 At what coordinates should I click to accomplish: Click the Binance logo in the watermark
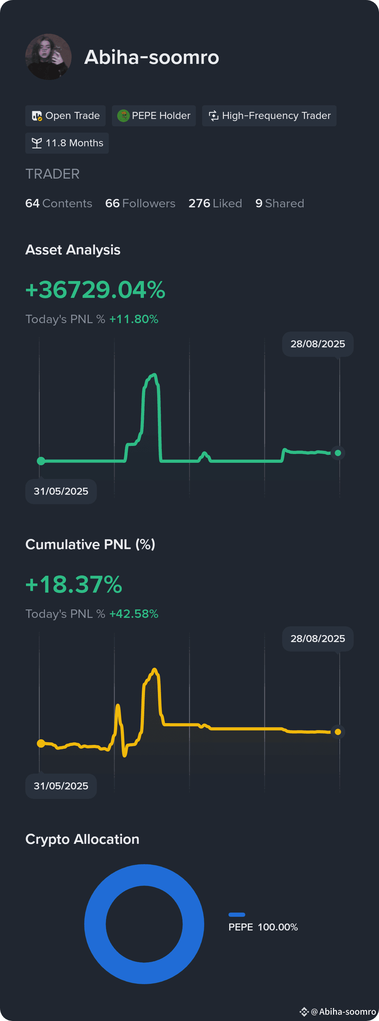point(304,1012)
